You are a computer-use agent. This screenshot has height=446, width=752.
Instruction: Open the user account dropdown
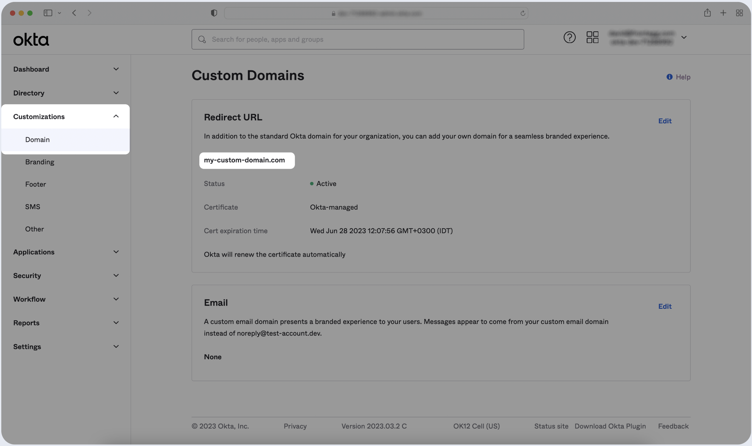[684, 38]
